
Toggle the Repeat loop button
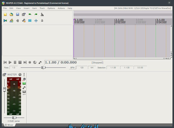pos(35,62)
